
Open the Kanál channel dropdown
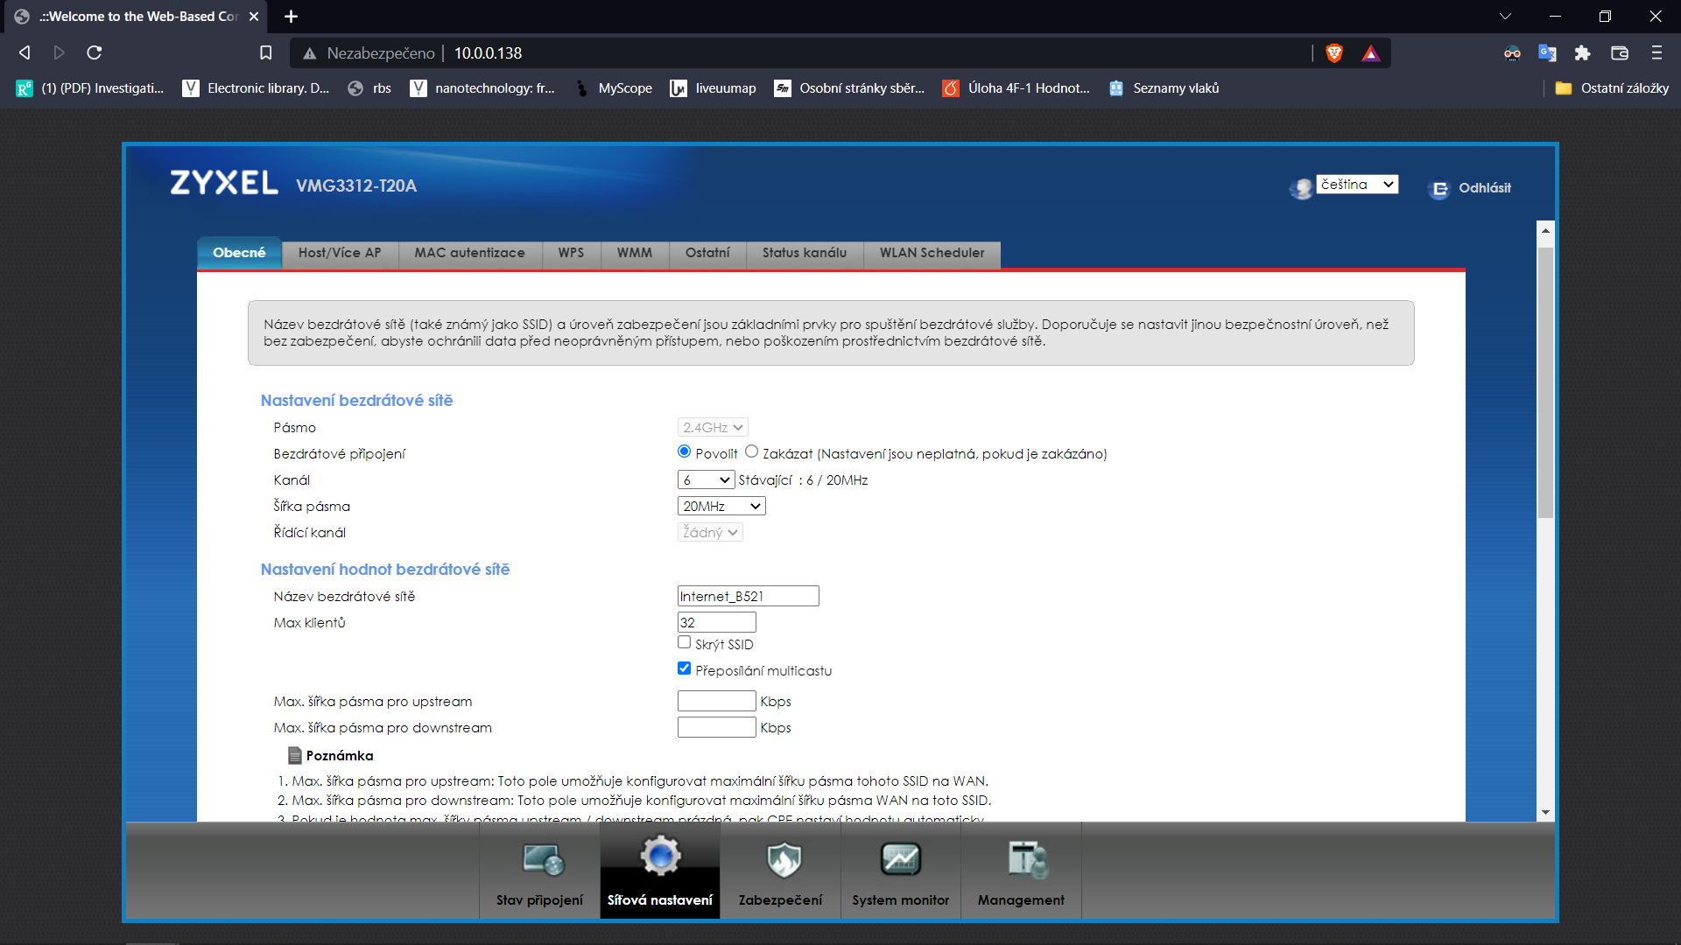click(706, 480)
